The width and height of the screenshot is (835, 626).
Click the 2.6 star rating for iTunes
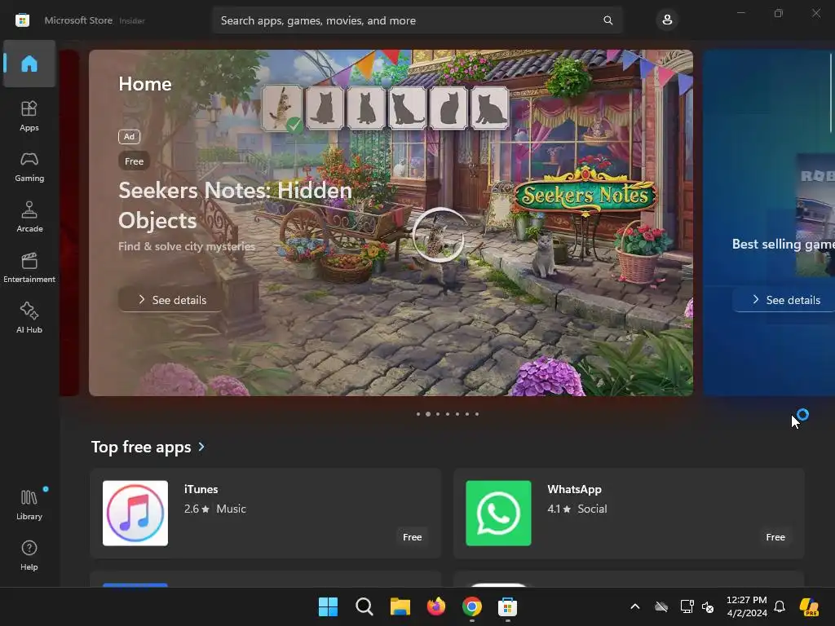pyautogui.click(x=197, y=509)
